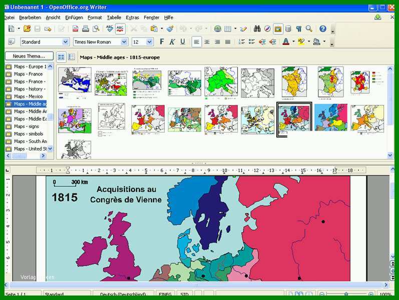The image size is (399, 300).
Task: Expand the Font Color dropdown arrow
Action: [x=293, y=41]
